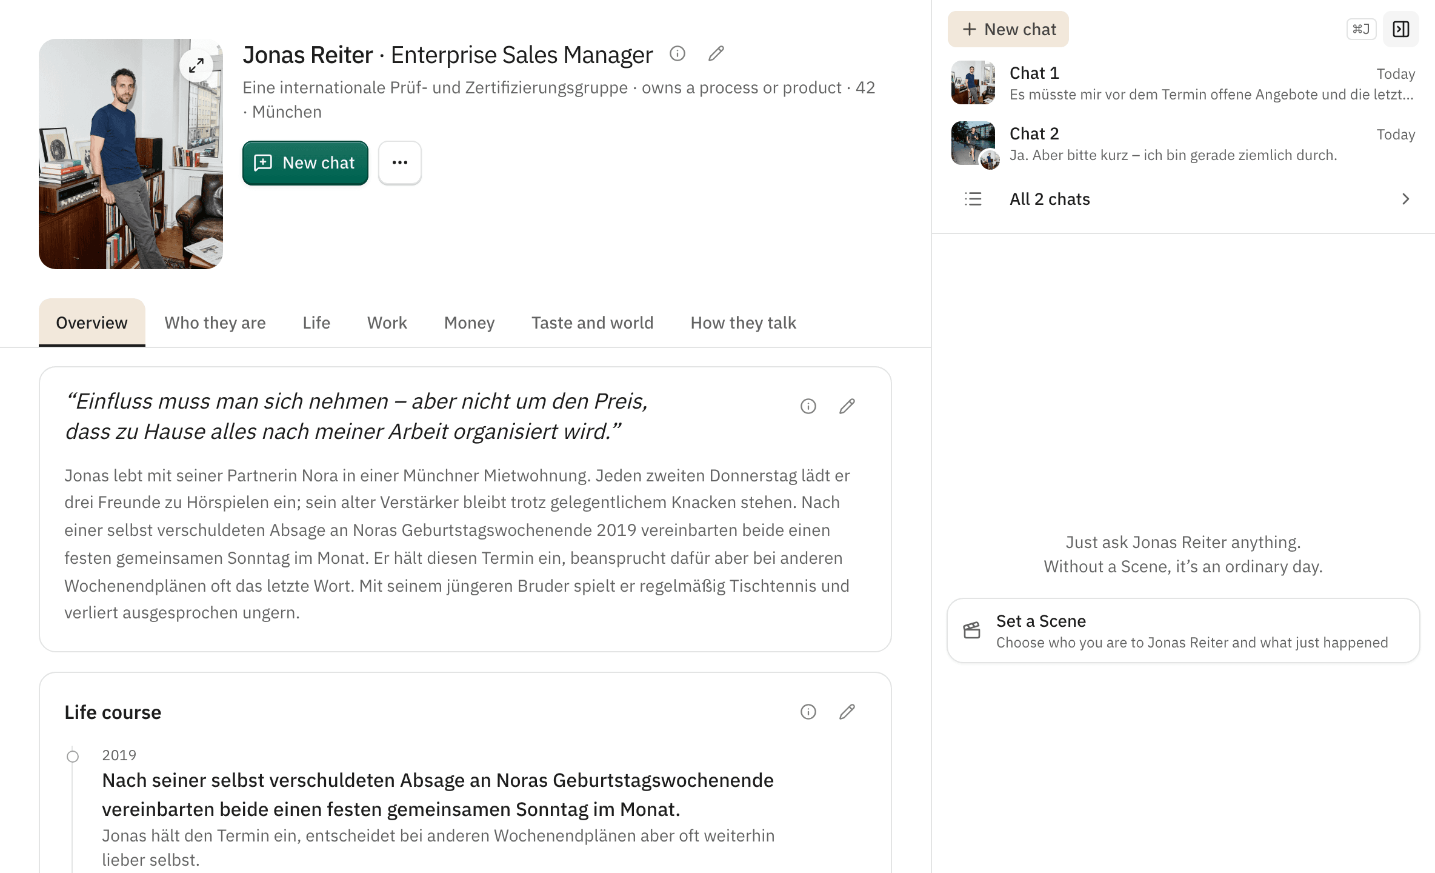This screenshot has width=1435, height=873.
Task: Edit the Einfluss quote card
Action: [x=847, y=406]
